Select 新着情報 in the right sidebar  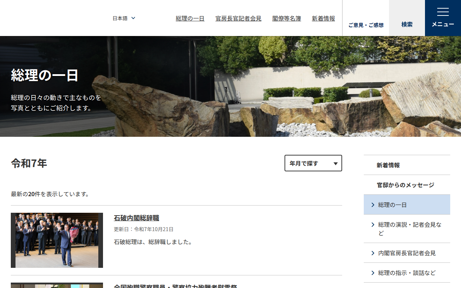(x=407, y=165)
